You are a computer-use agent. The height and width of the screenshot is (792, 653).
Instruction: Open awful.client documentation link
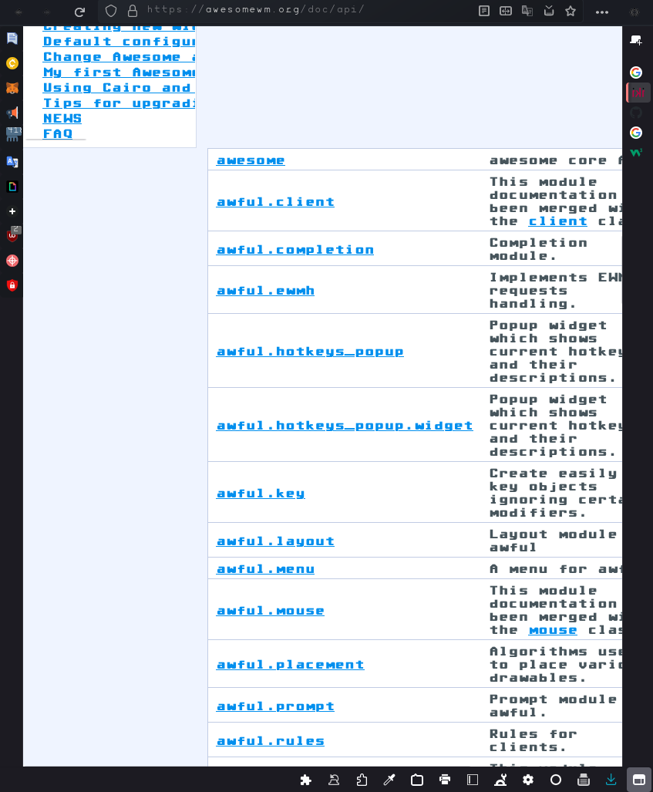point(275,201)
